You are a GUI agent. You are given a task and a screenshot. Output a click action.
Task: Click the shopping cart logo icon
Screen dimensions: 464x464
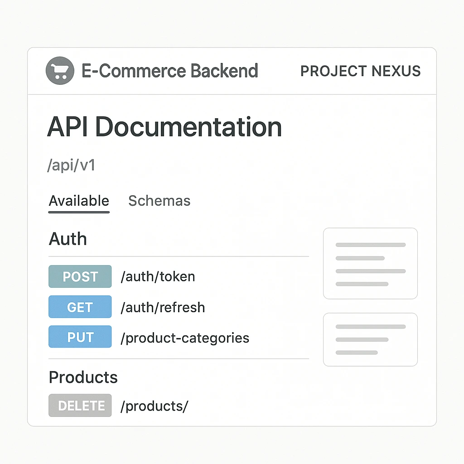(x=60, y=71)
